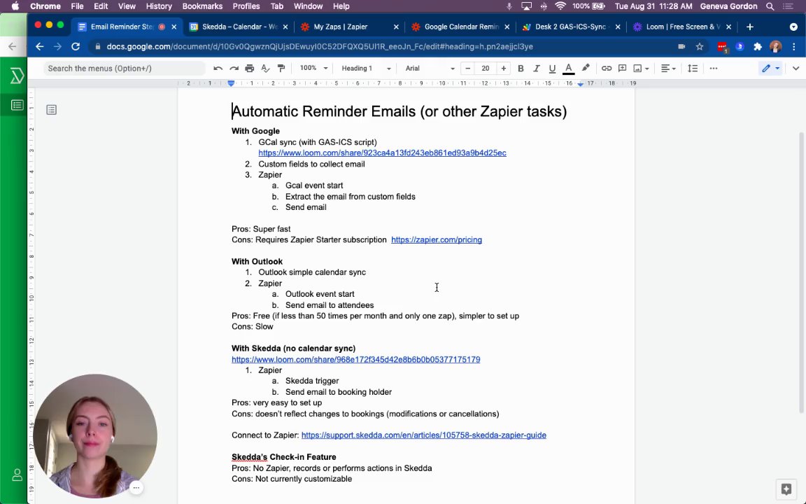Screen dimensions: 806x504
Task: Reload the page in Chrome
Action: (x=76, y=47)
